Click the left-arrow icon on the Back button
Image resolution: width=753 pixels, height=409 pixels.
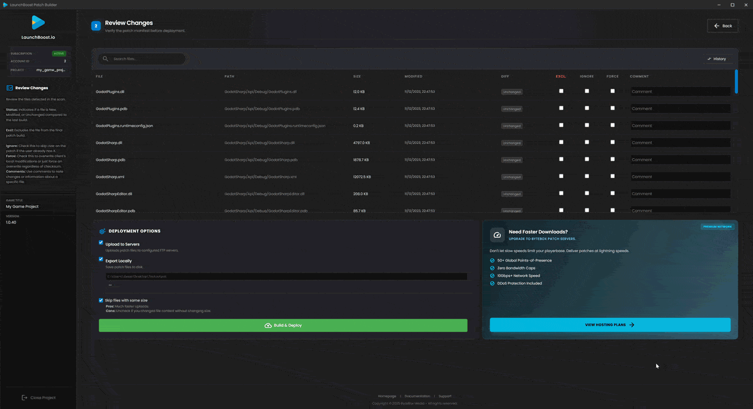click(717, 26)
